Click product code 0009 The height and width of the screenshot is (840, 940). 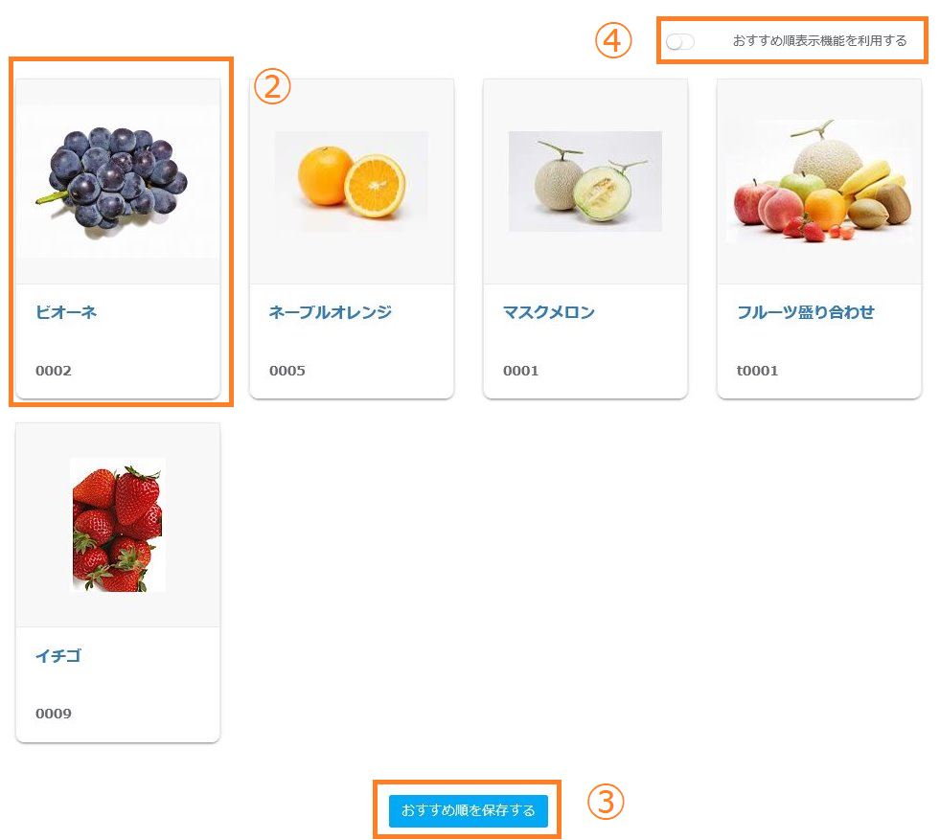pyautogui.click(x=54, y=714)
